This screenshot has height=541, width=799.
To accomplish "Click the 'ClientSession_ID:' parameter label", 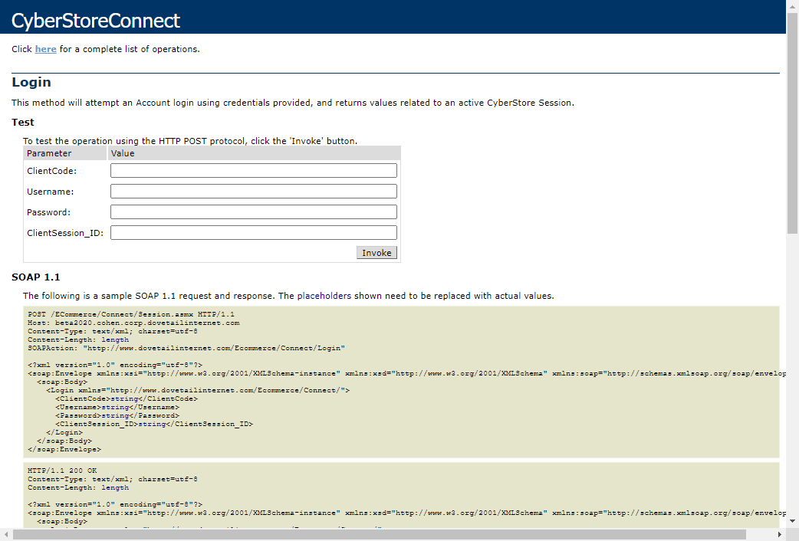I will pyautogui.click(x=65, y=233).
